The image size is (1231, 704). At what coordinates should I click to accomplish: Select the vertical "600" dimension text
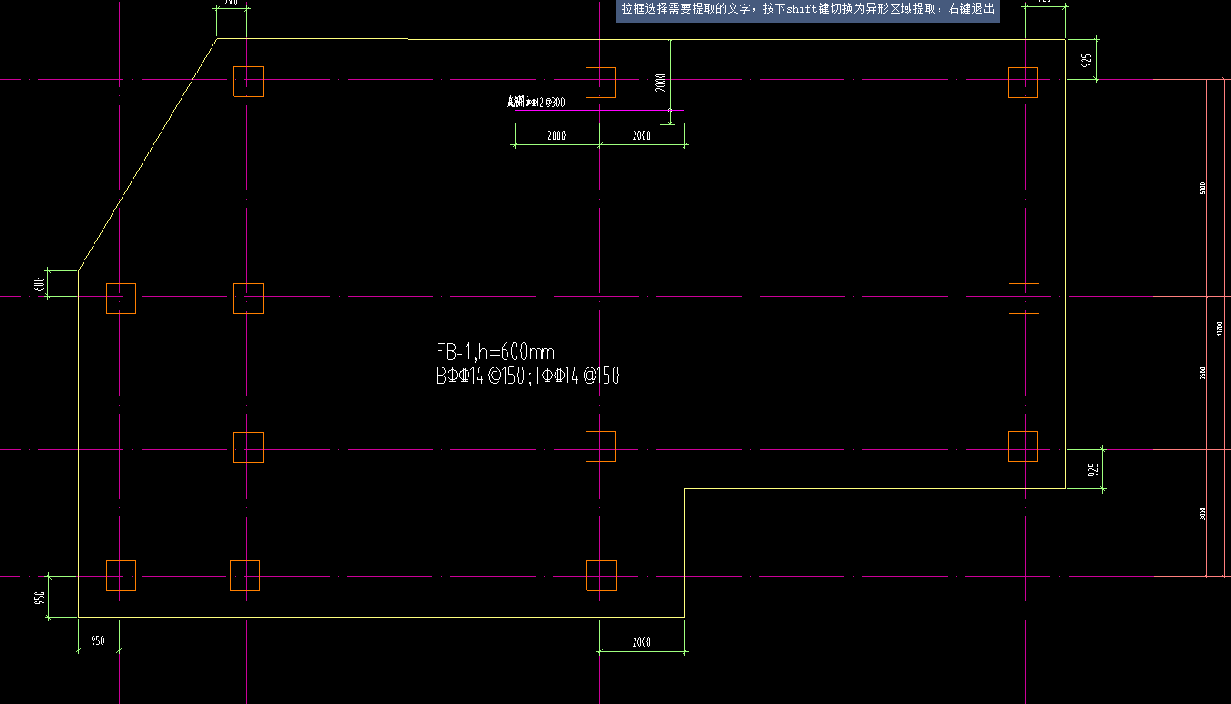point(39,283)
